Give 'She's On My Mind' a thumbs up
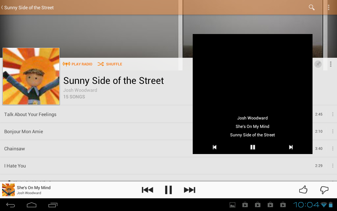 (303, 189)
